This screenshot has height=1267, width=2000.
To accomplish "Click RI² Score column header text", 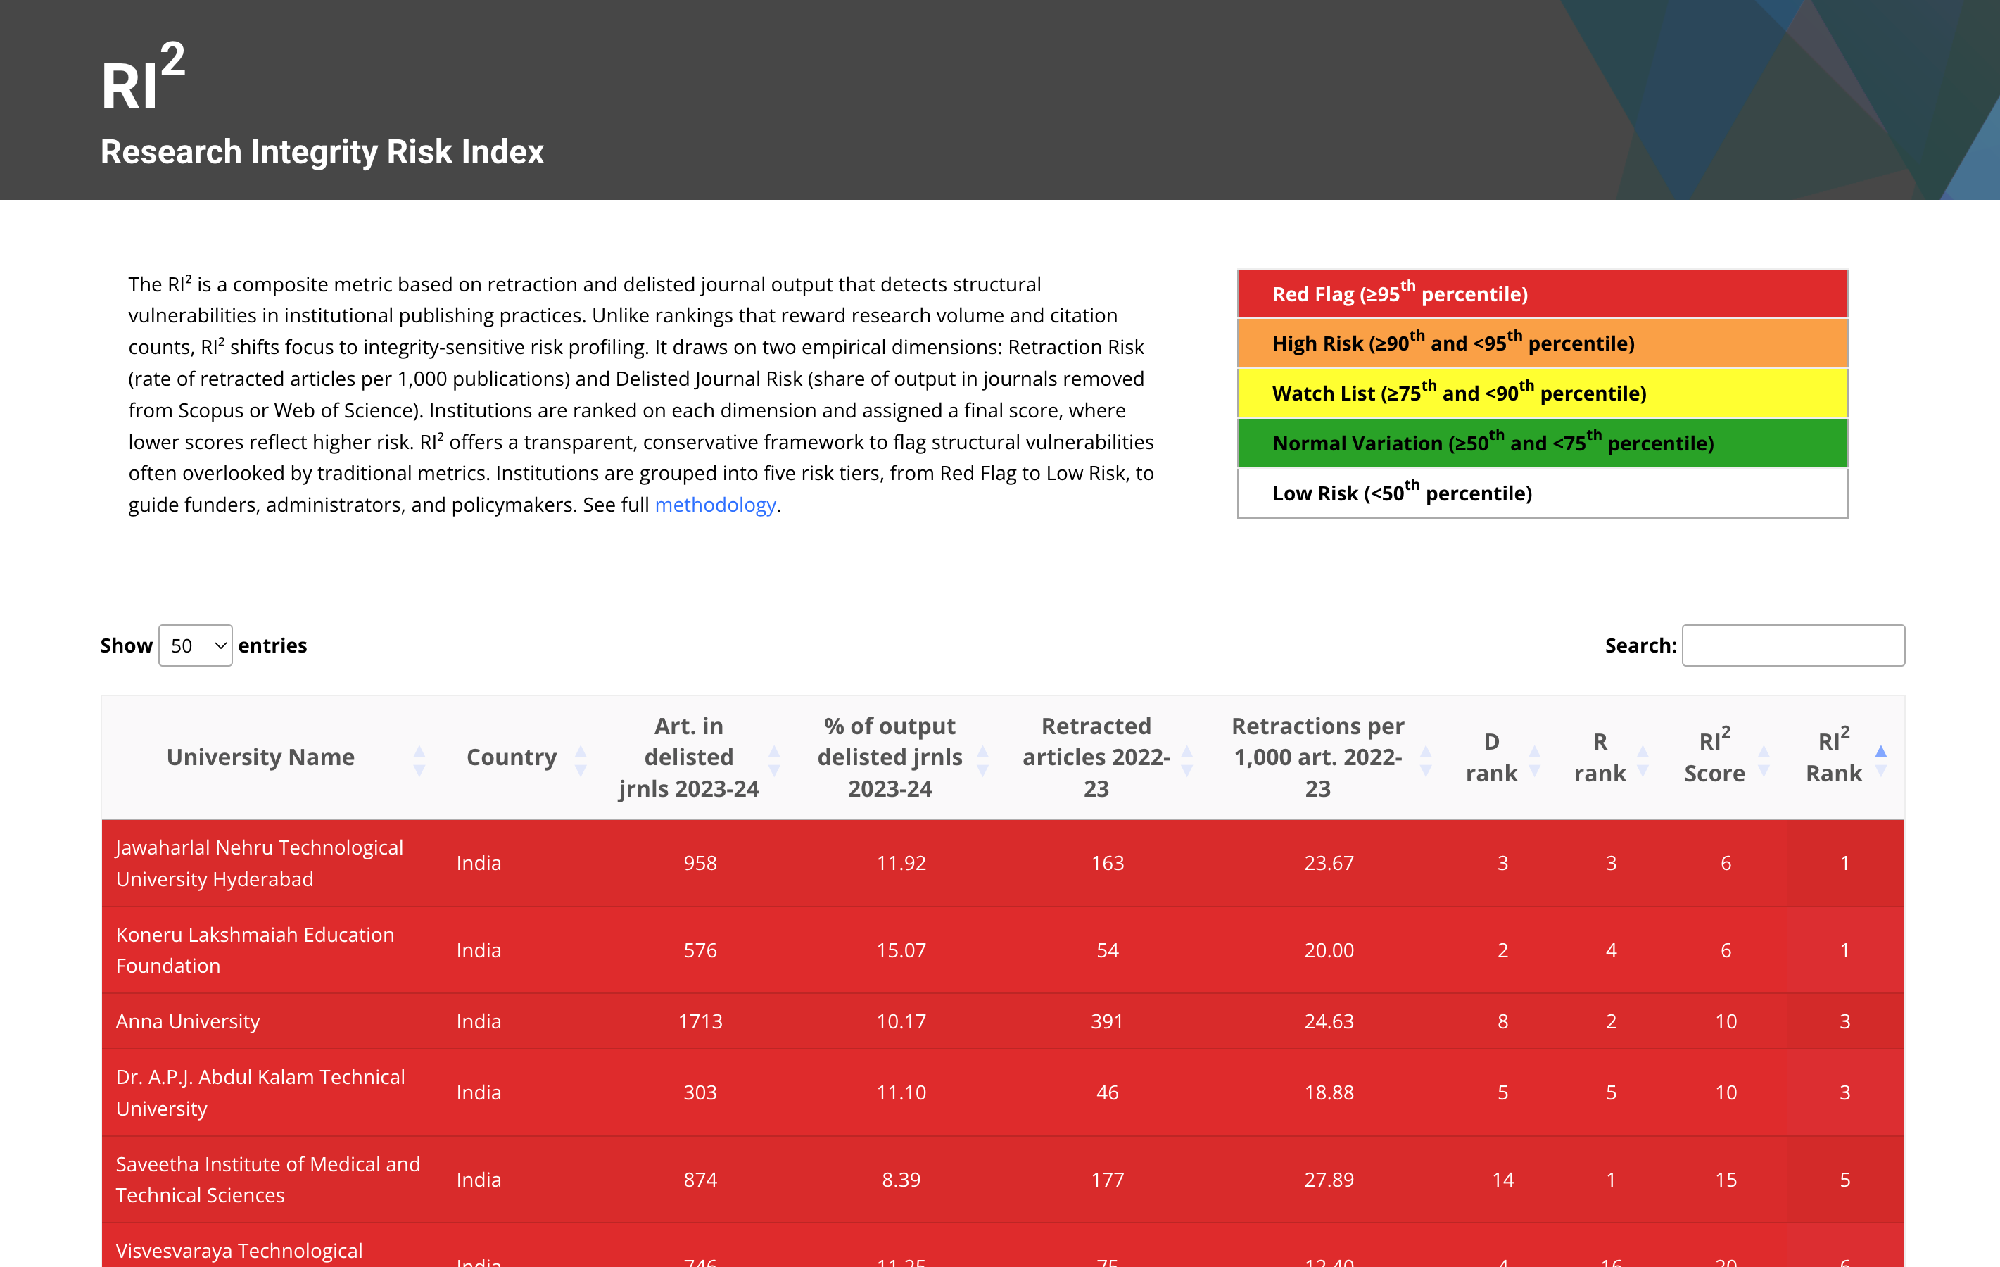I will point(1714,757).
